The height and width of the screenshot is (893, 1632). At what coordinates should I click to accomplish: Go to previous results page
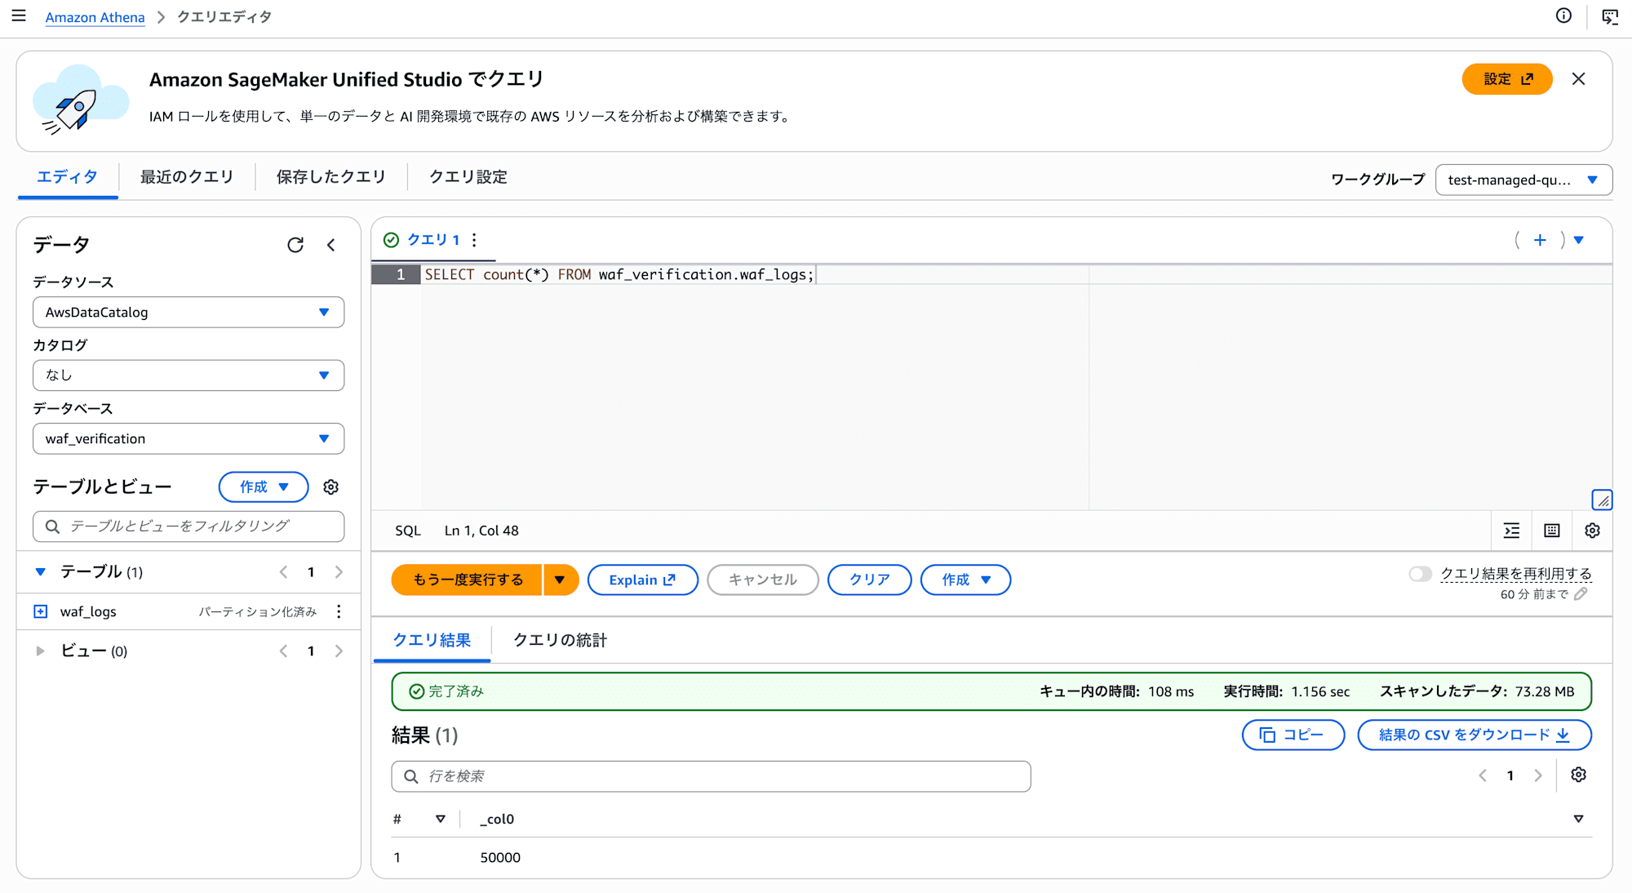(1483, 775)
